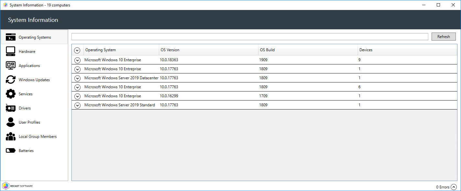The image size is (461, 191).
Task: Select the Local Group Members label
Action: (38, 137)
